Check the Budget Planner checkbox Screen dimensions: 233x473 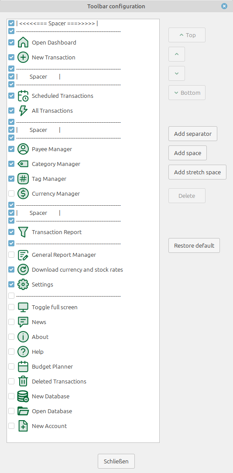coord(11,366)
